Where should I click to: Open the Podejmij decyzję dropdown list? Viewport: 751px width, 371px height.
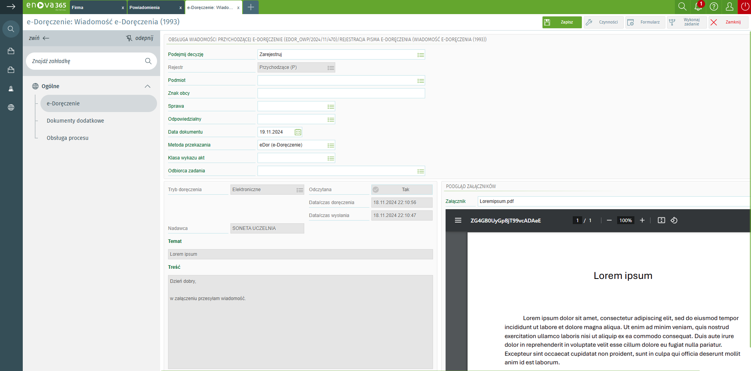(x=420, y=55)
